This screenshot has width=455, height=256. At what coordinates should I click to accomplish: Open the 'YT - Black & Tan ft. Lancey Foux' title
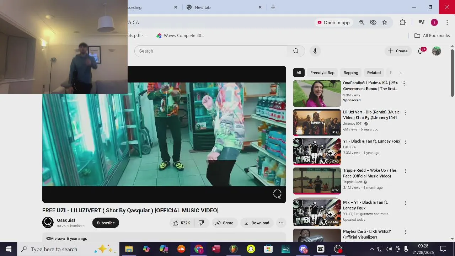(x=371, y=141)
